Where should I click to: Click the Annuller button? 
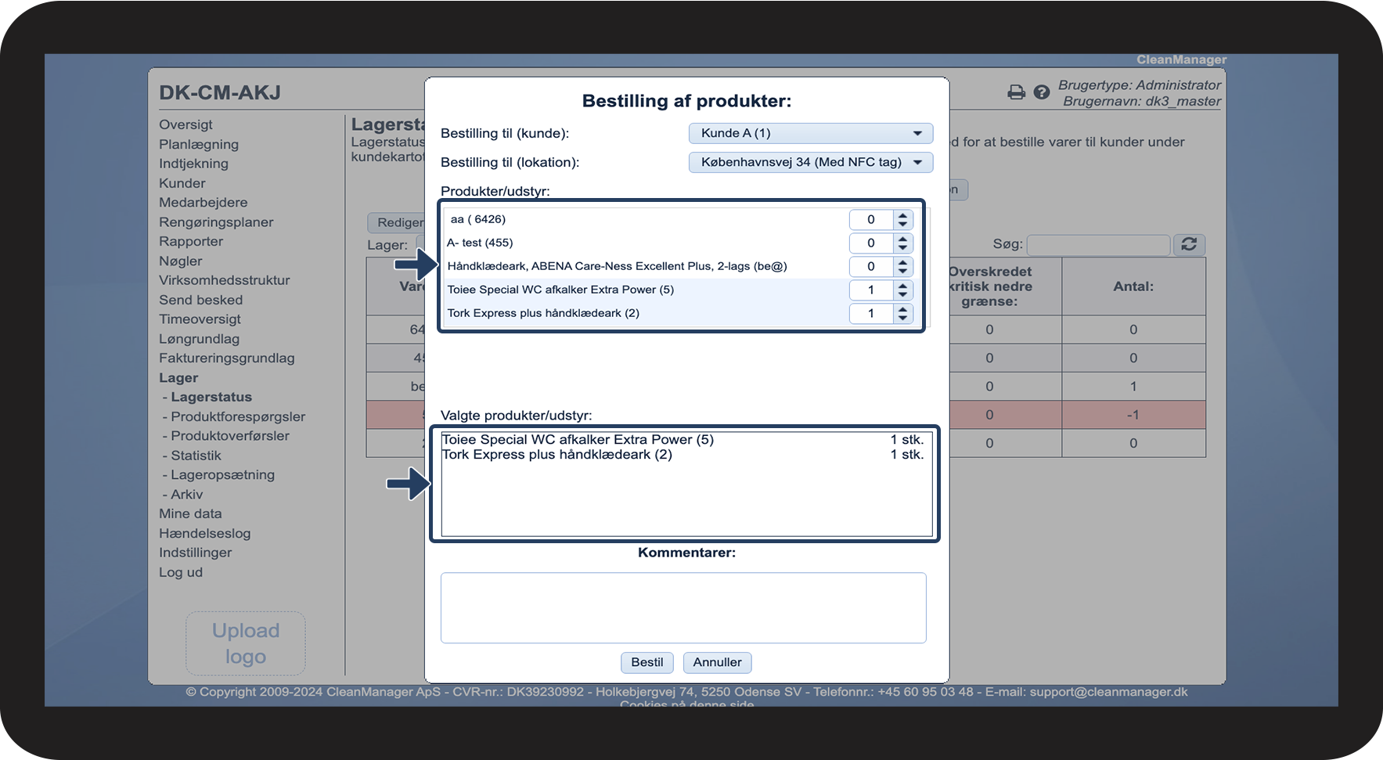point(717,662)
